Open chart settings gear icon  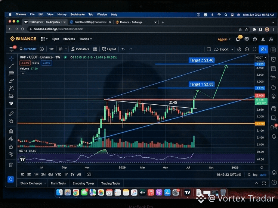point(239,49)
